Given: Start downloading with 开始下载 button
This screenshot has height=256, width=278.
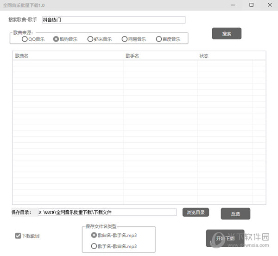Looking at the screenshot, I should coord(225,238).
